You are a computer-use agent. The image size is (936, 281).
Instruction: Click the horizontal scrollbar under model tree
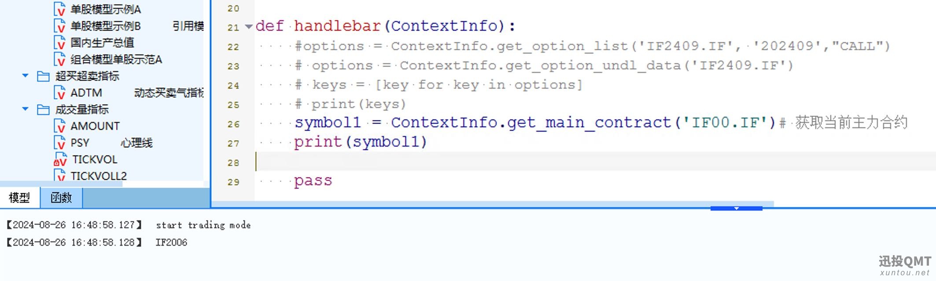61,184
